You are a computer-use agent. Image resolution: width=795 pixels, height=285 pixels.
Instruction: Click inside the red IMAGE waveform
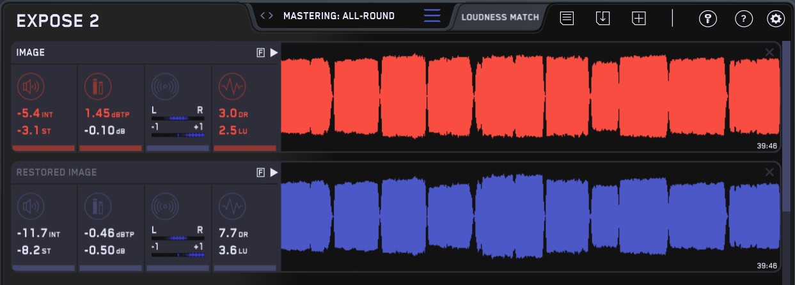530,96
